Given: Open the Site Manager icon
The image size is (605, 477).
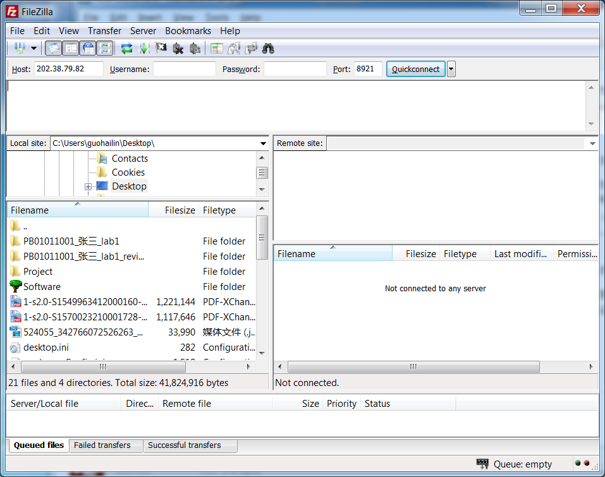Looking at the screenshot, I should [x=20, y=48].
